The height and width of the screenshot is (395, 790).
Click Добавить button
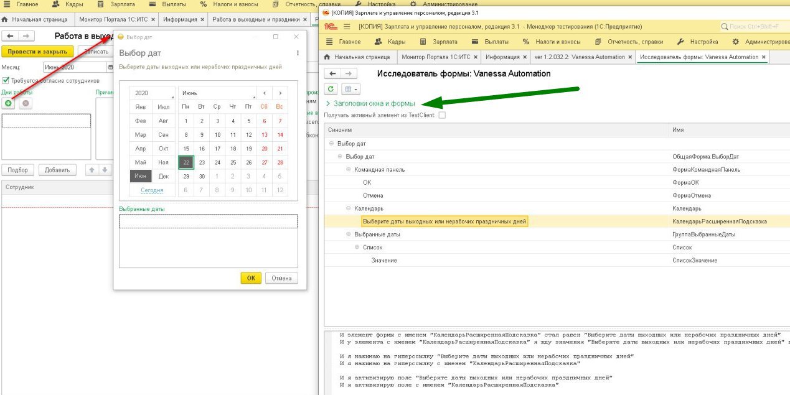pos(57,170)
